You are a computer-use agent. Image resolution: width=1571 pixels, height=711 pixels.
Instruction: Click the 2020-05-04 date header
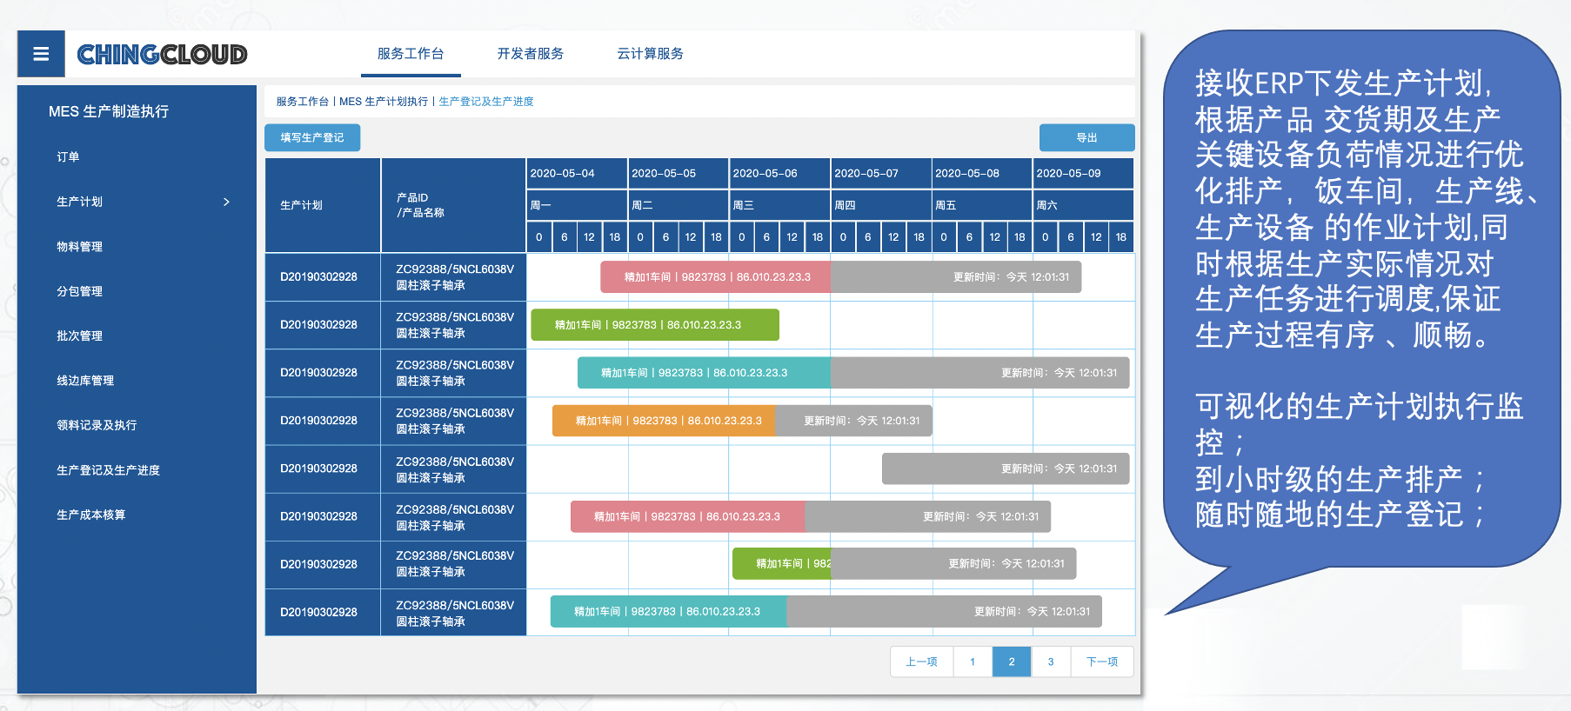(x=577, y=173)
